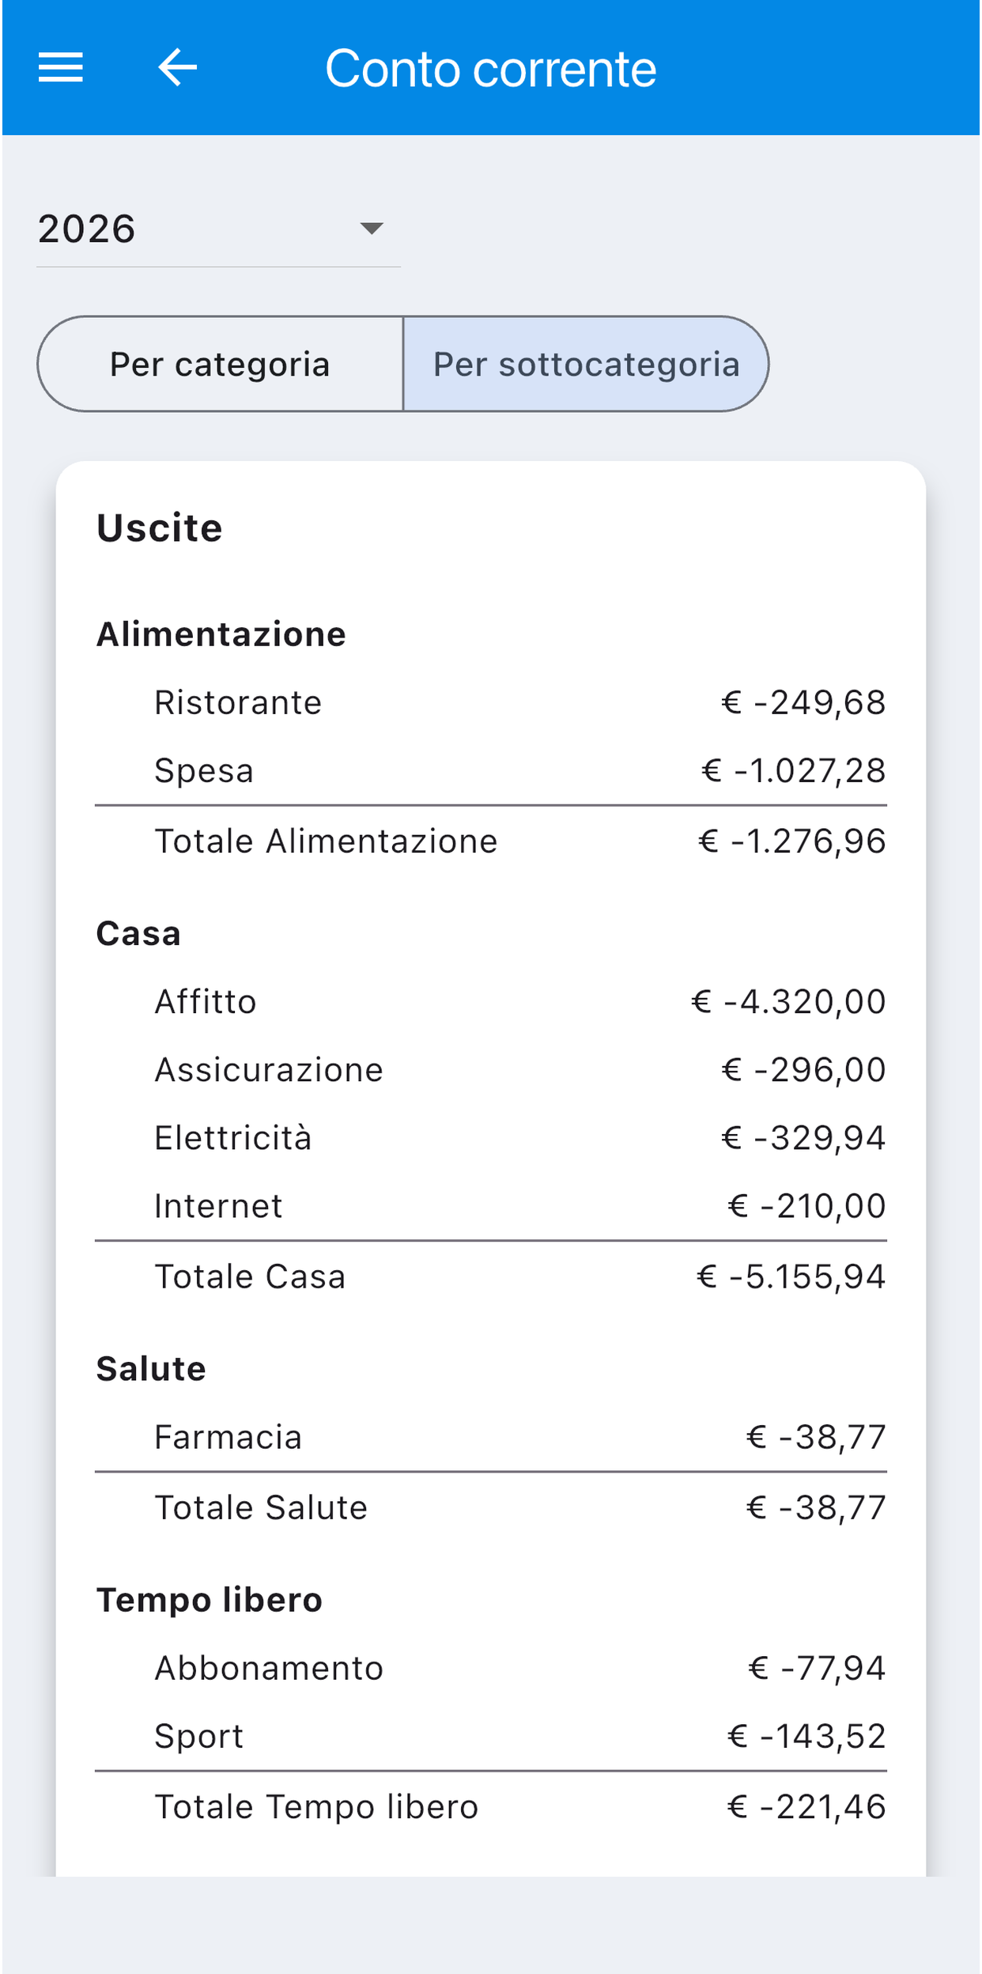This screenshot has width=982, height=1974.
Task: Go back using the arrow icon
Action: 178,67
